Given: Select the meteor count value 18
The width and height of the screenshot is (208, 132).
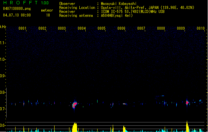Looking at the screenshot, I should [x=48, y=15].
